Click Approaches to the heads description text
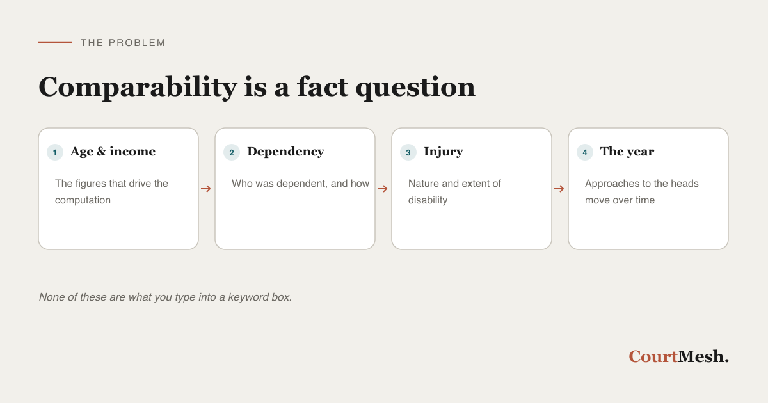Screen dimensions: 768x403 642,191
